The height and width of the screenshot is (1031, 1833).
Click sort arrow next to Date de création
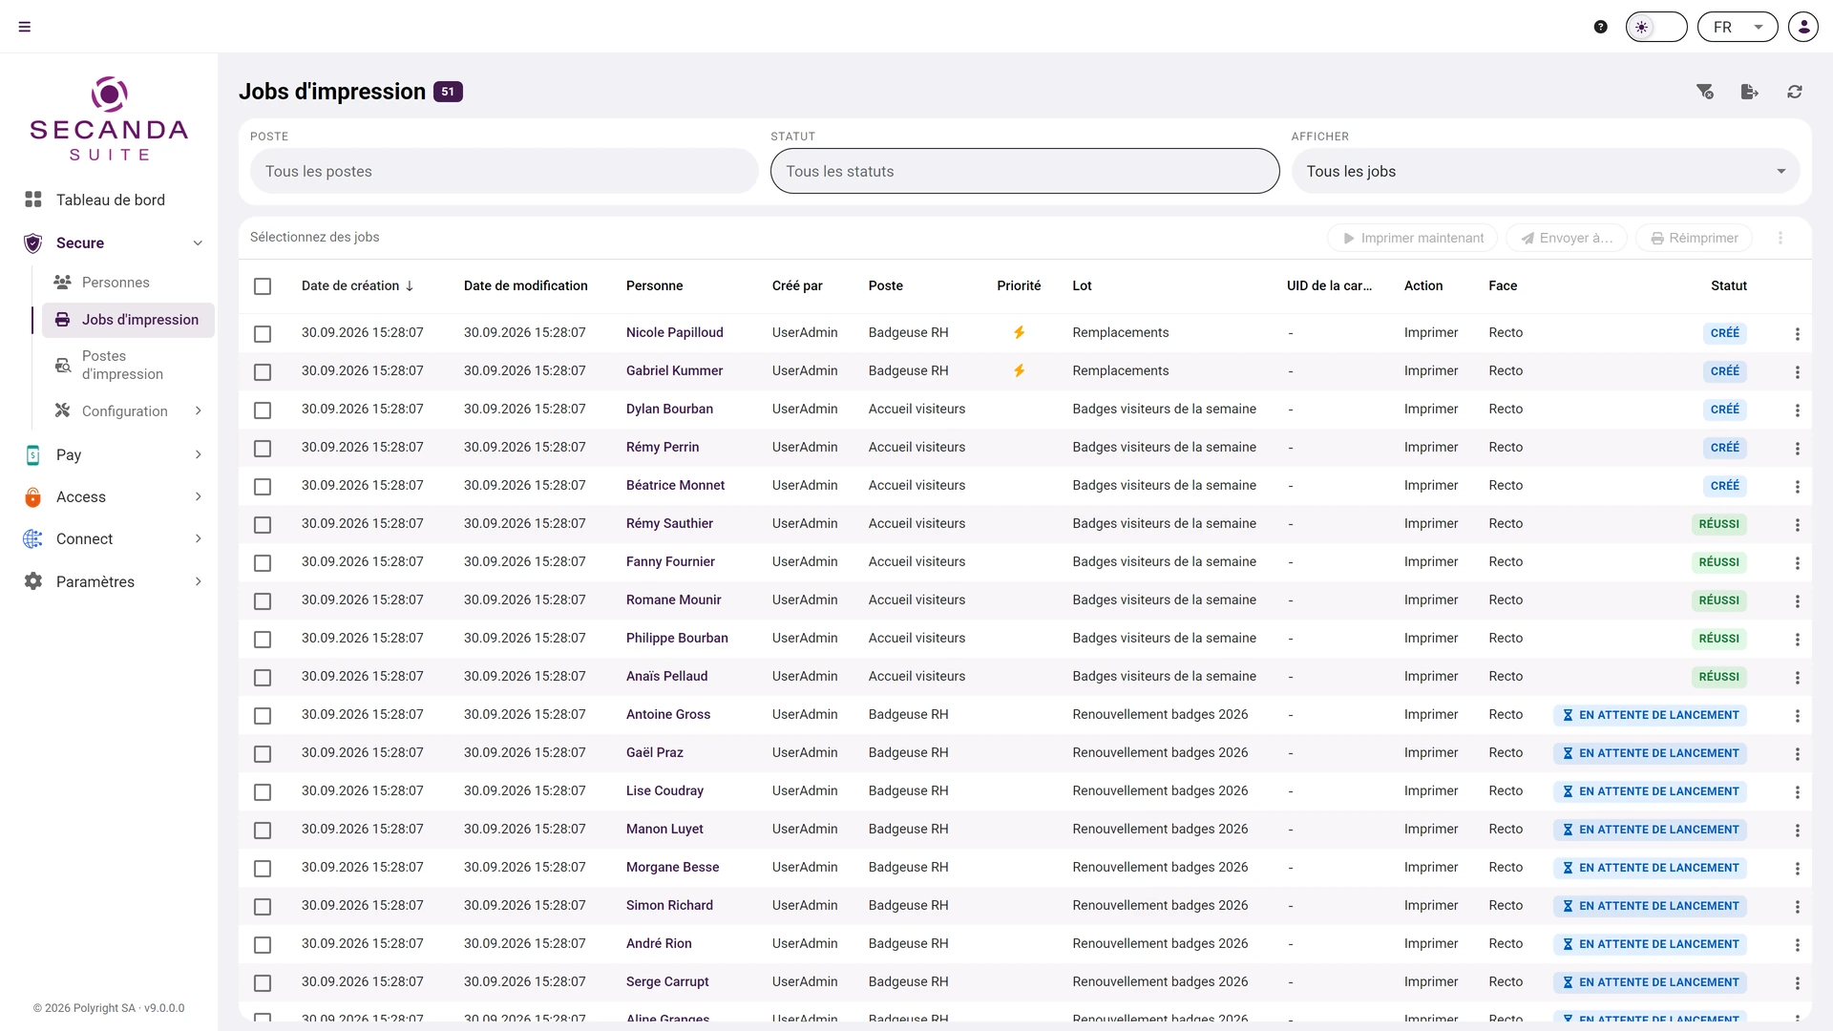click(x=410, y=286)
